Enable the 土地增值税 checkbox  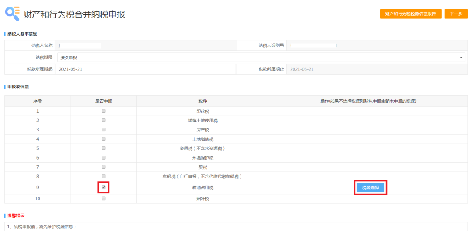104,139
